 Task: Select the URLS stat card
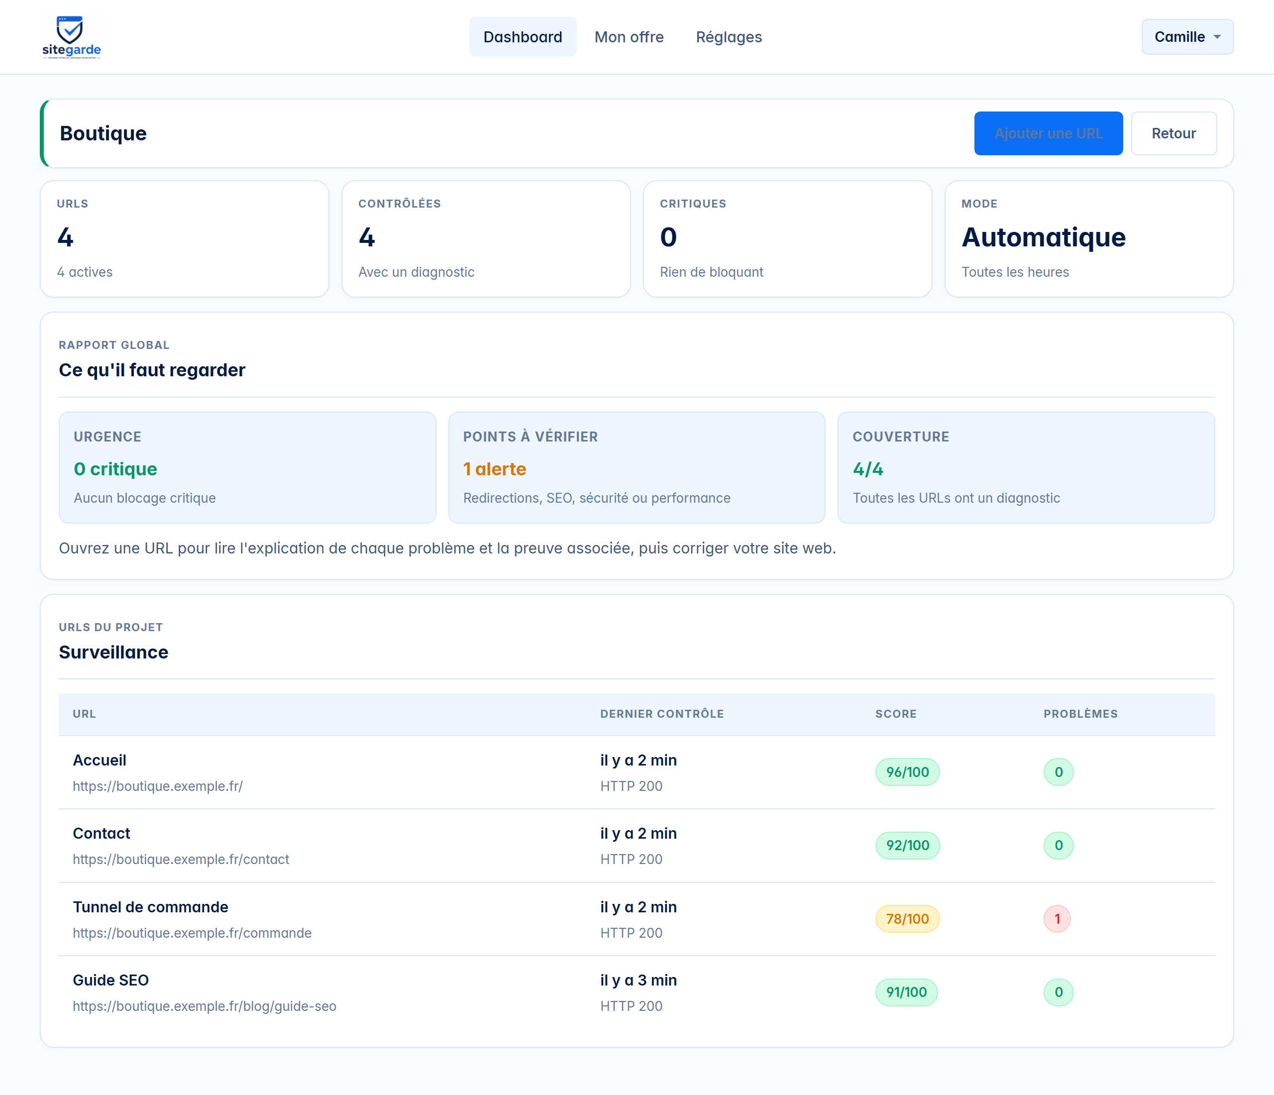(x=185, y=238)
